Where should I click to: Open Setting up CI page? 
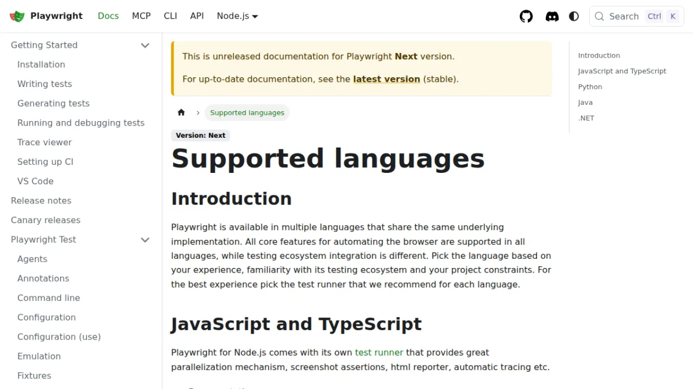point(45,162)
